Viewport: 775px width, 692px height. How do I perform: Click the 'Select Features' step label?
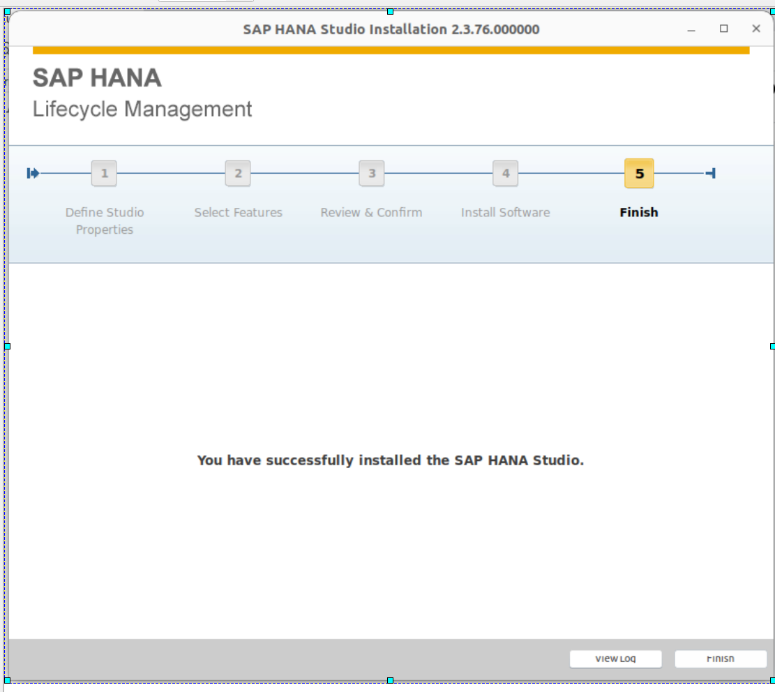[x=239, y=213]
